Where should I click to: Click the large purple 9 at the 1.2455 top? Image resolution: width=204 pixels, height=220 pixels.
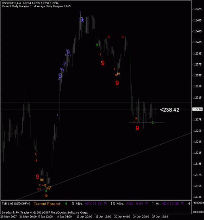tap(82, 19)
